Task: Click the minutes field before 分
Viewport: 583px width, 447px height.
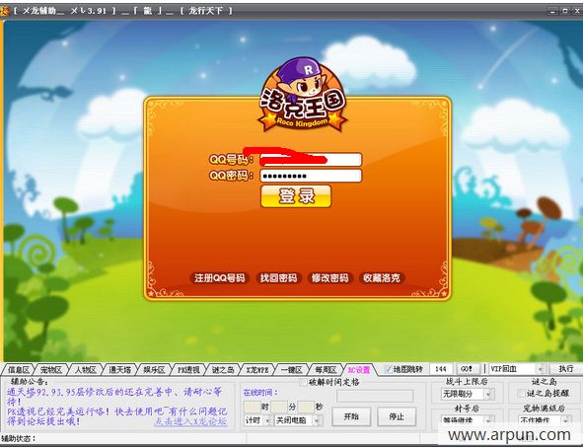Action: click(x=279, y=407)
